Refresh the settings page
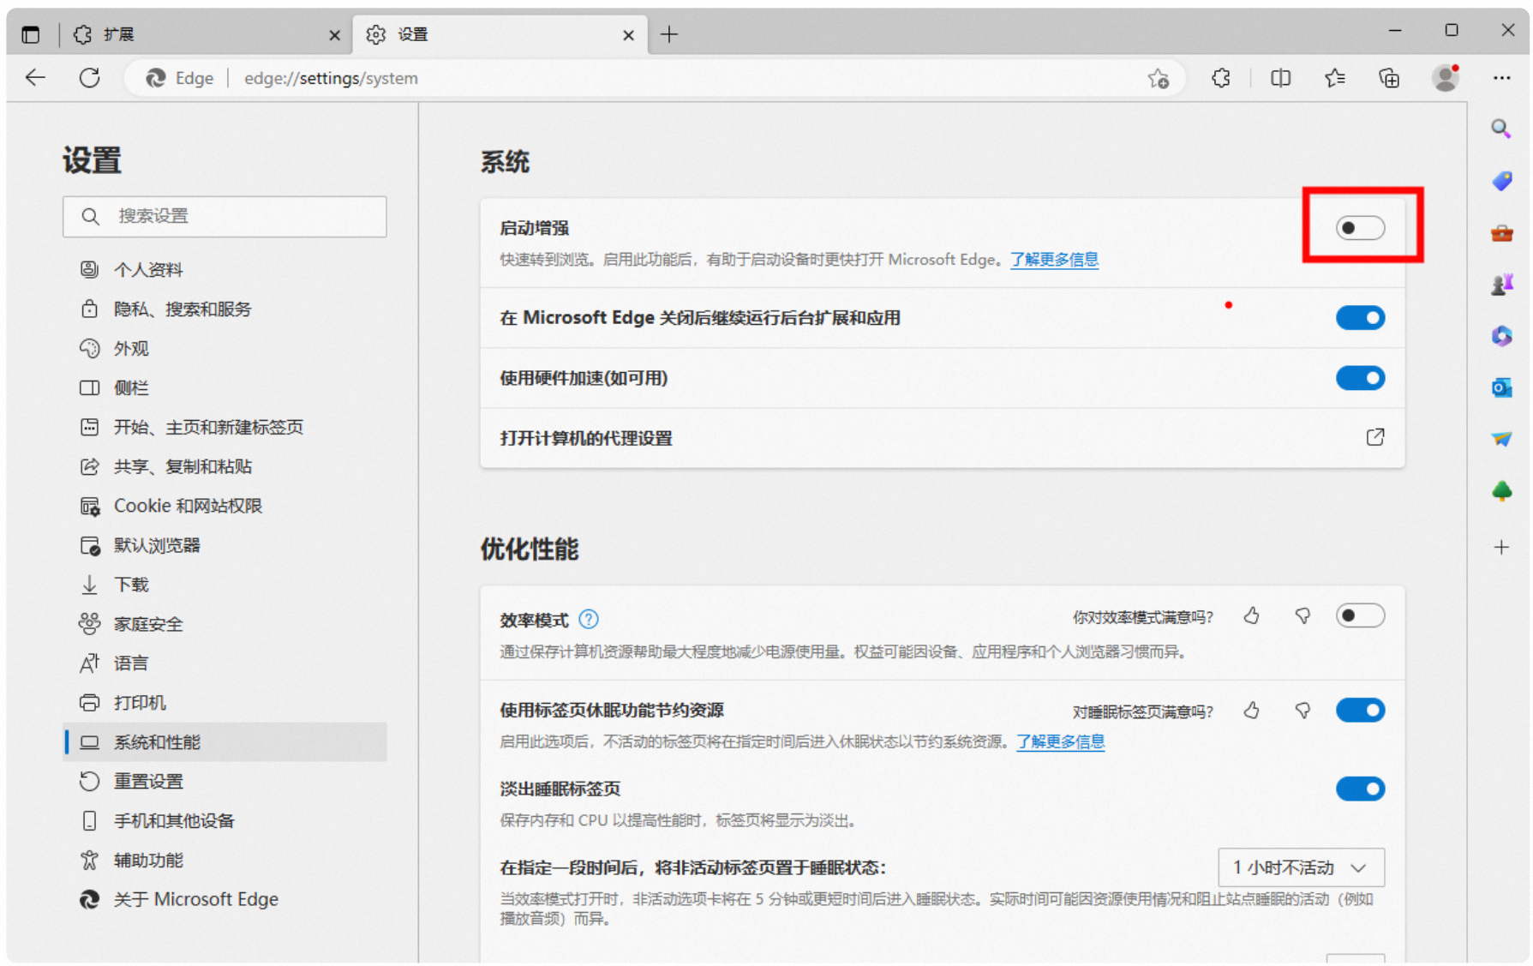The height and width of the screenshot is (966, 1533). 89,78
